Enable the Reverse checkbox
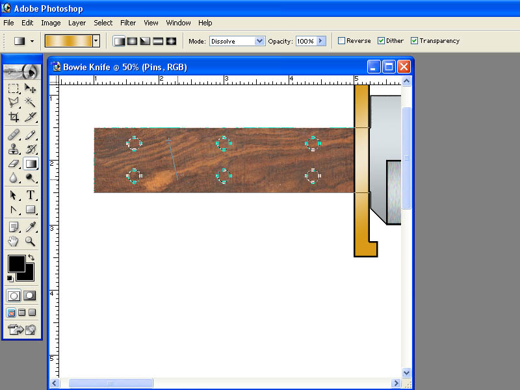This screenshot has height=390, width=520. coord(342,41)
